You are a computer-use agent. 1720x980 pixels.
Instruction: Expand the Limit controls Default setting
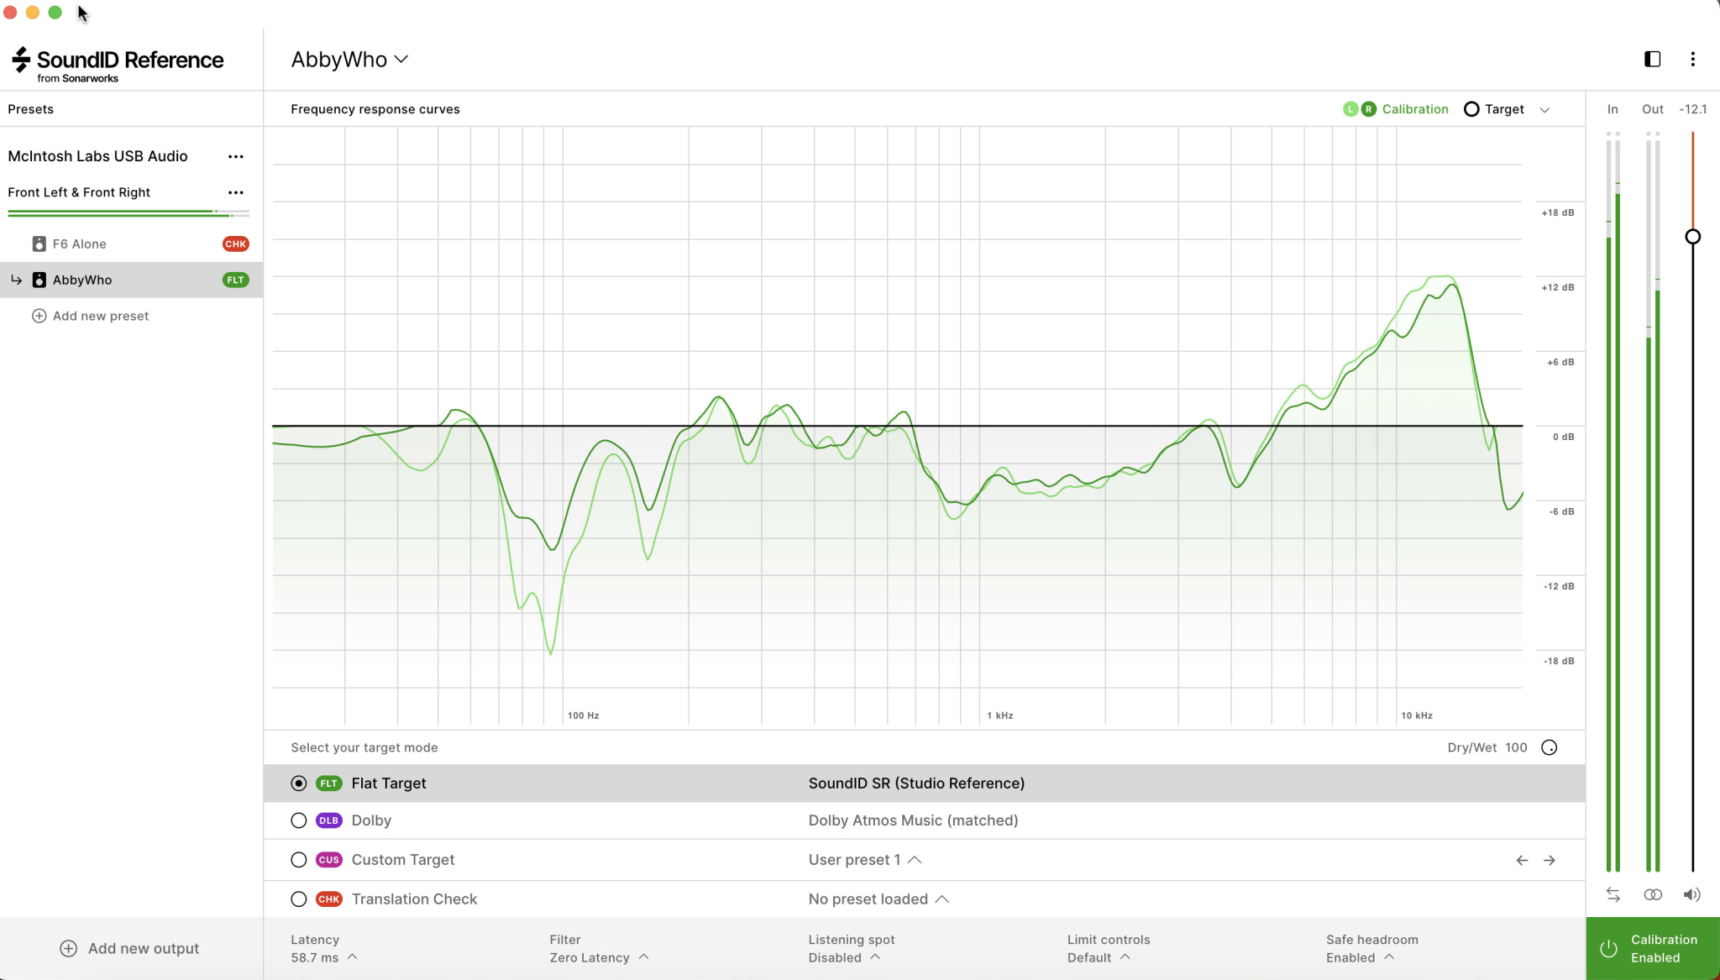(1109, 949)
